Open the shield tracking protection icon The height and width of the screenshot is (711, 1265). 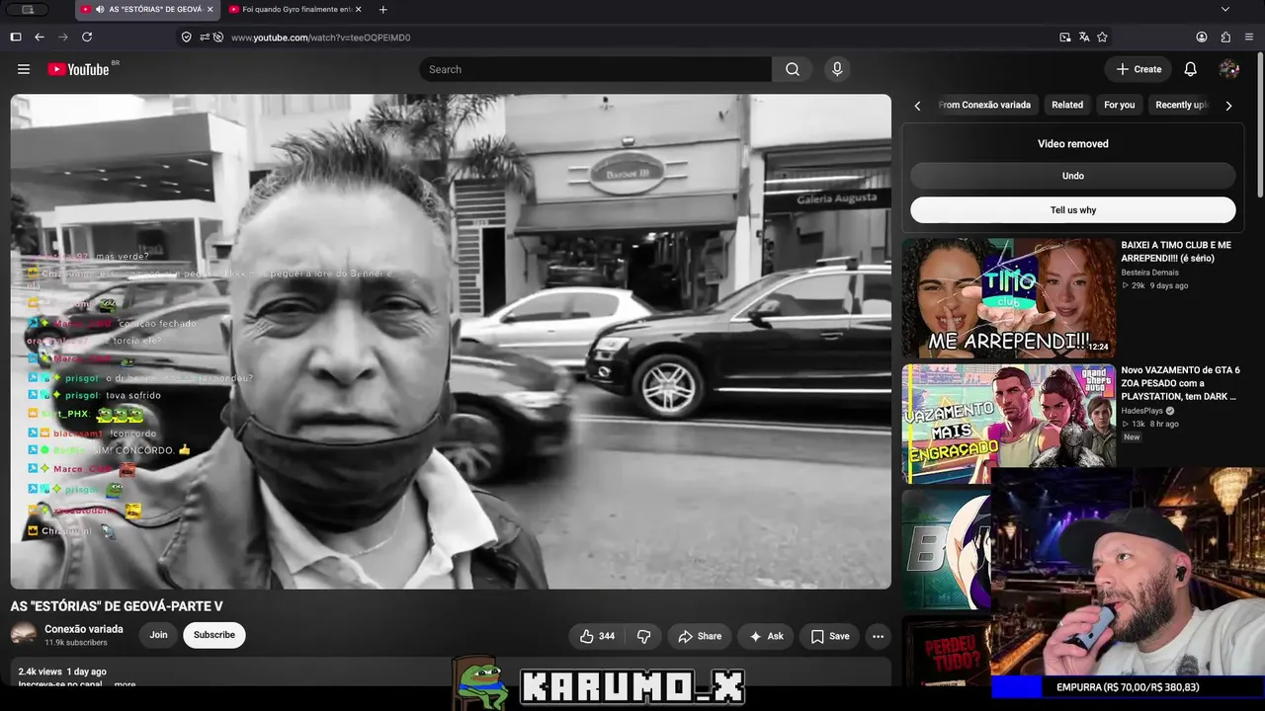tap(186, 38)
